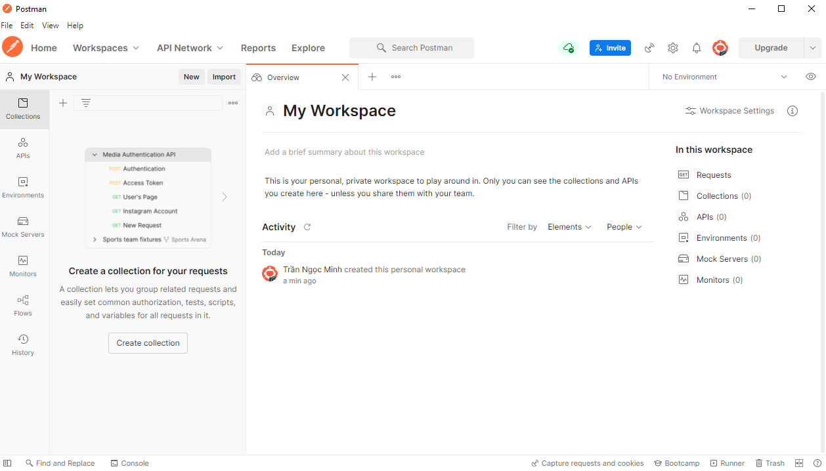Open the No Environment dropdown

[x=724, y=77]
